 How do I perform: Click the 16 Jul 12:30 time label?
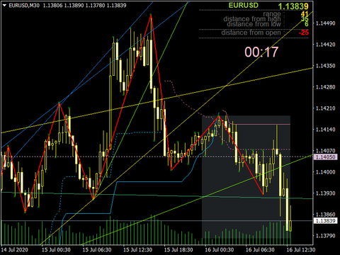coord(301,250)
